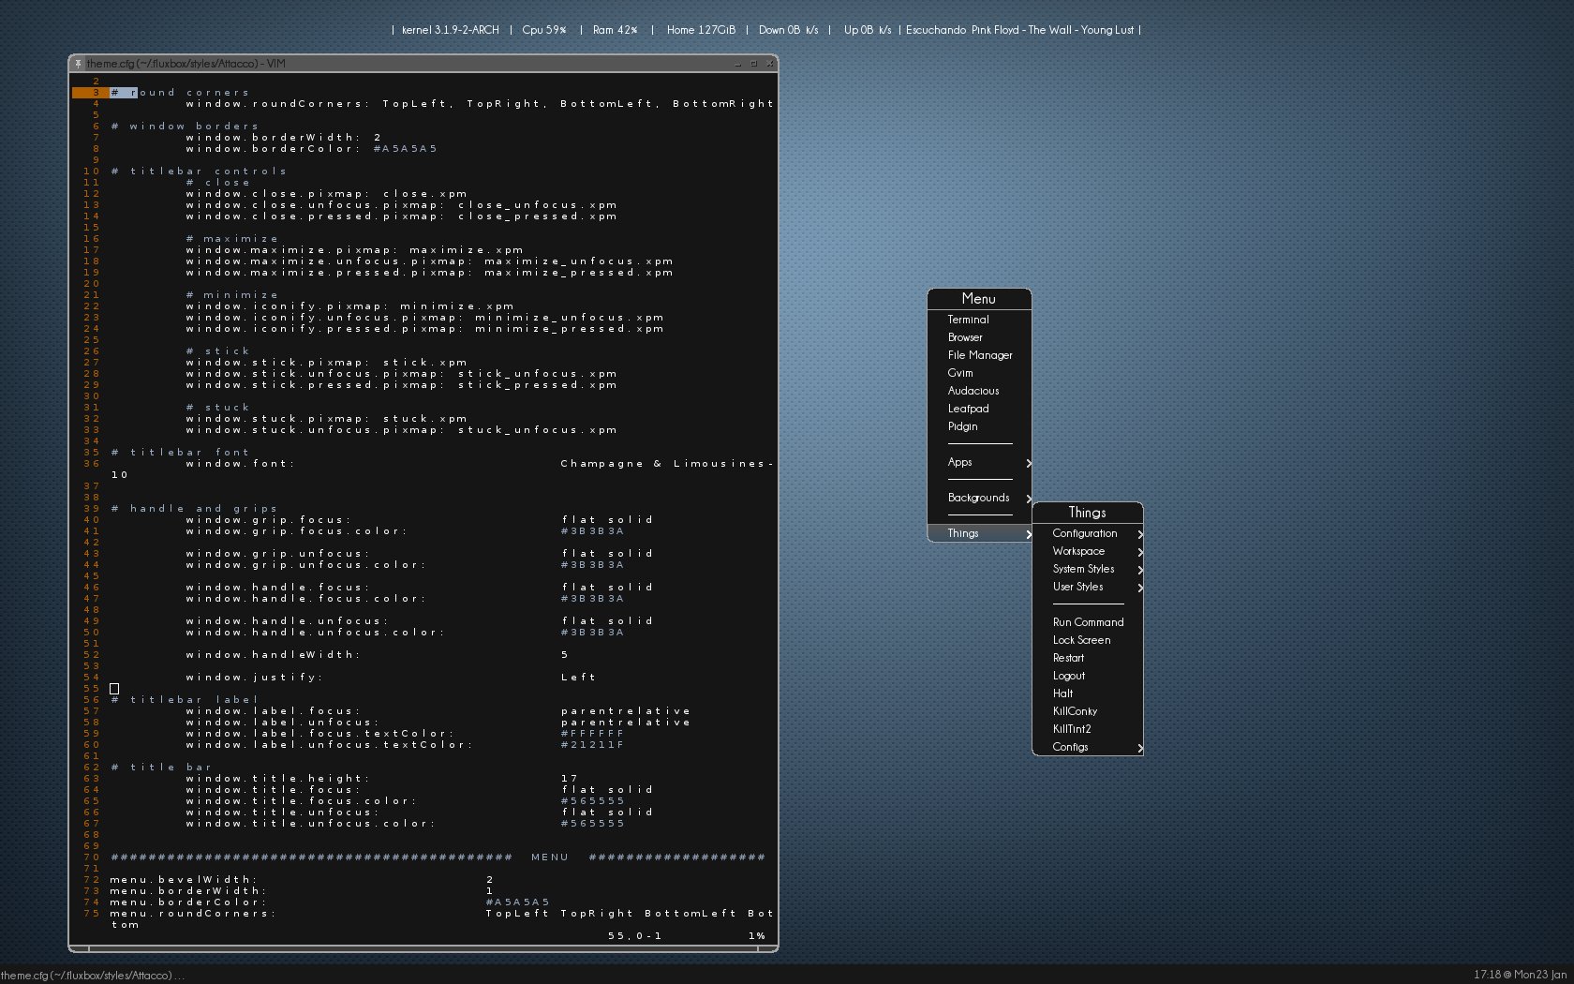This screenshot has width=1574, height=984.
Task: Click the menu.roundCorners line
Action: click(x=441, y=914)
